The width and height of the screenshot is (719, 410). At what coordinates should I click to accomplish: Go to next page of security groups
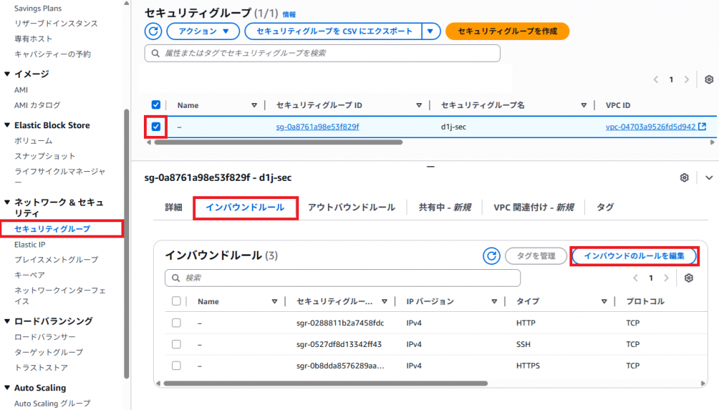(687, 79)
